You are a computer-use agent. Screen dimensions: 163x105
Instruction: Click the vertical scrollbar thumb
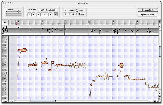[x=160, y=51]
